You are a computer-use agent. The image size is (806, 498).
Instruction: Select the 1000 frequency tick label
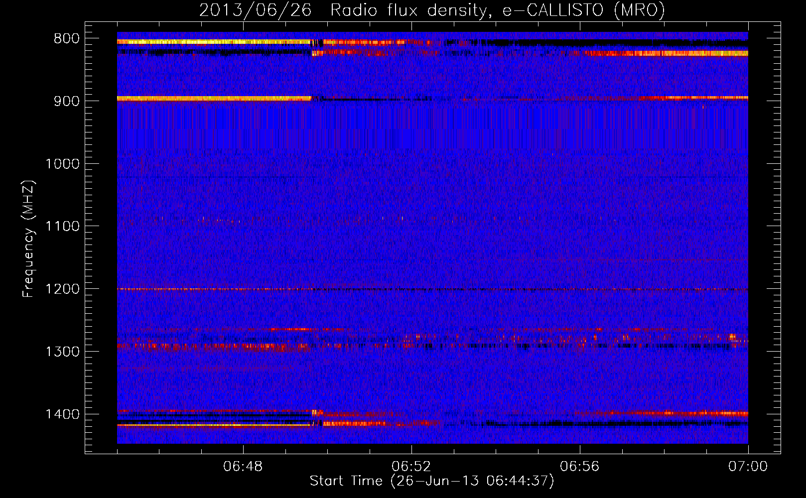[62, 164]
